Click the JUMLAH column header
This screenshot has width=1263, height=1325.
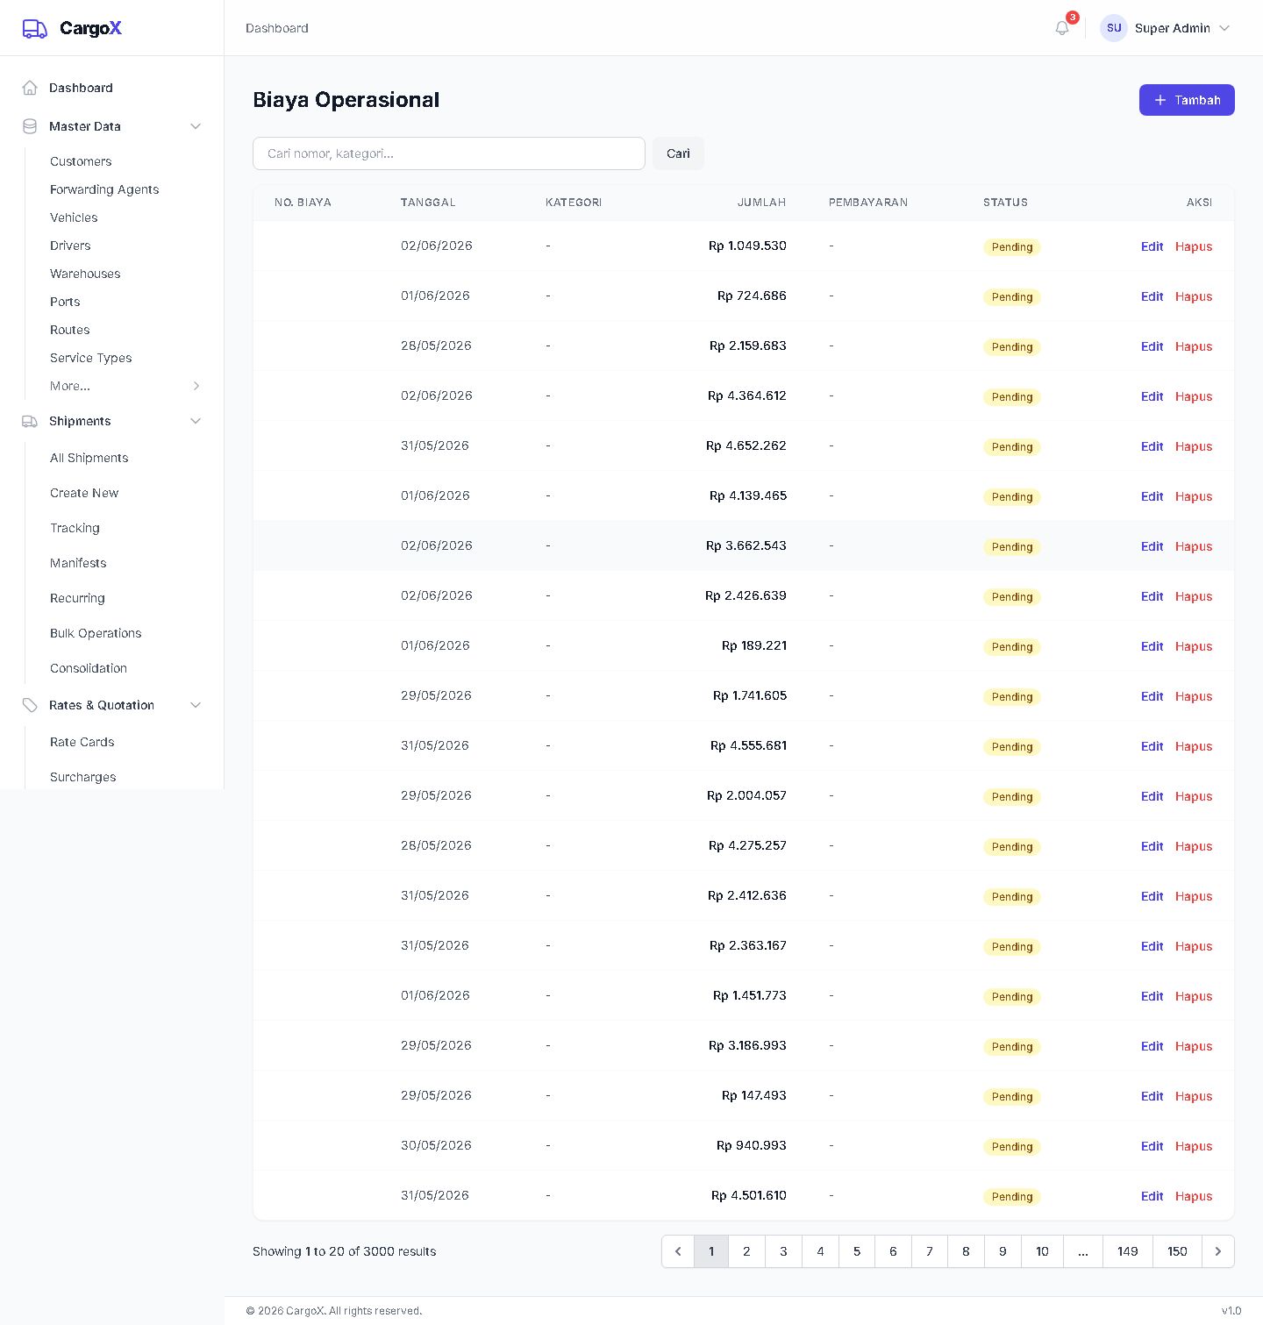(x=761, y=203)
